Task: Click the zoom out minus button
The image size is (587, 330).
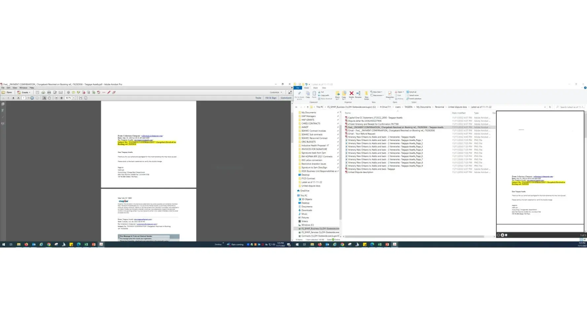Action: tap(56, 98)
